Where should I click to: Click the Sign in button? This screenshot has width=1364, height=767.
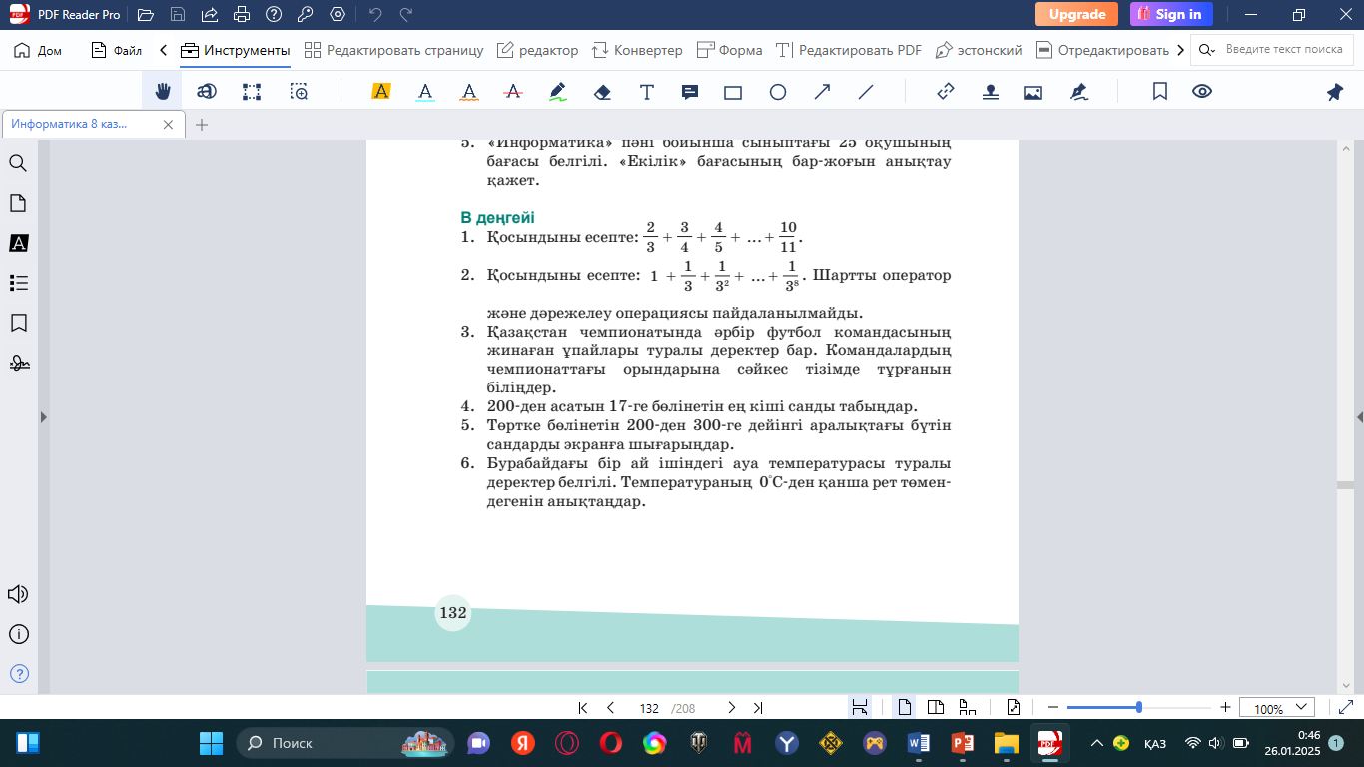pos(1171,14)
